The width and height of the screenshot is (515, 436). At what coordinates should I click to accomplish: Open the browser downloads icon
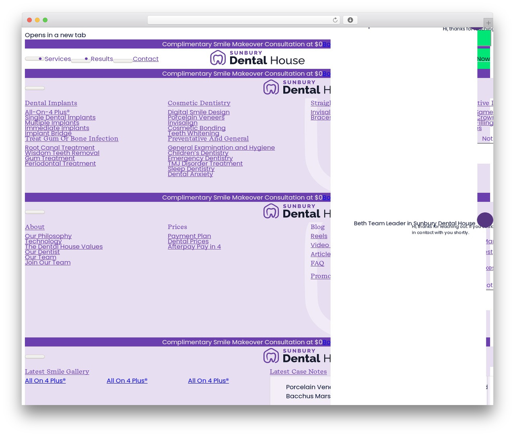(x=350, y=20)
